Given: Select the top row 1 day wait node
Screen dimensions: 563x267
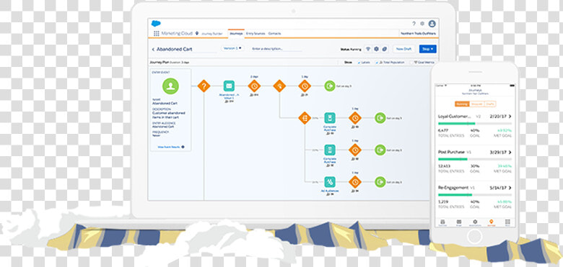Looking at the screenshot, I should [305, 86].
